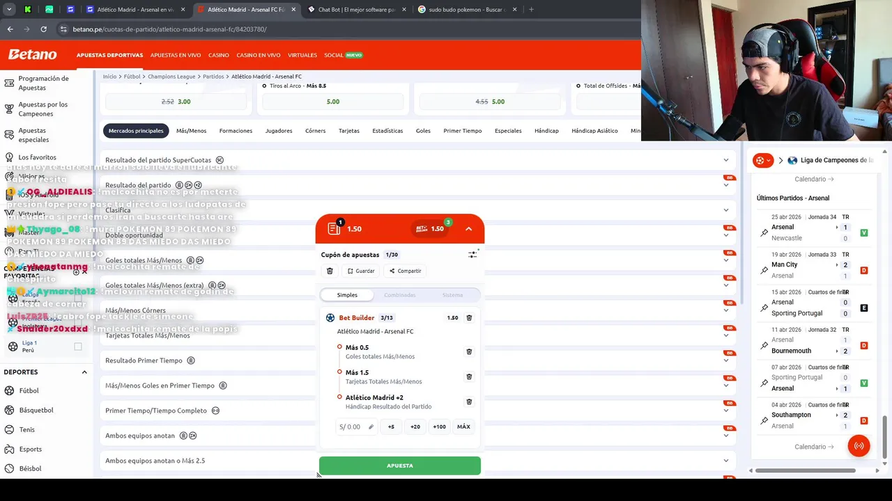Open the sport selector dropdown in stats panel

pos(764,160)
